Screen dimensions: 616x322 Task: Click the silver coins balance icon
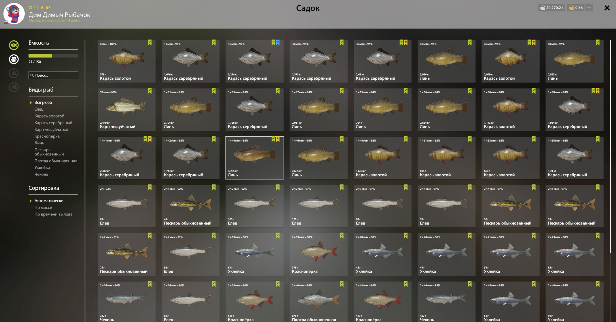[542, 8]
